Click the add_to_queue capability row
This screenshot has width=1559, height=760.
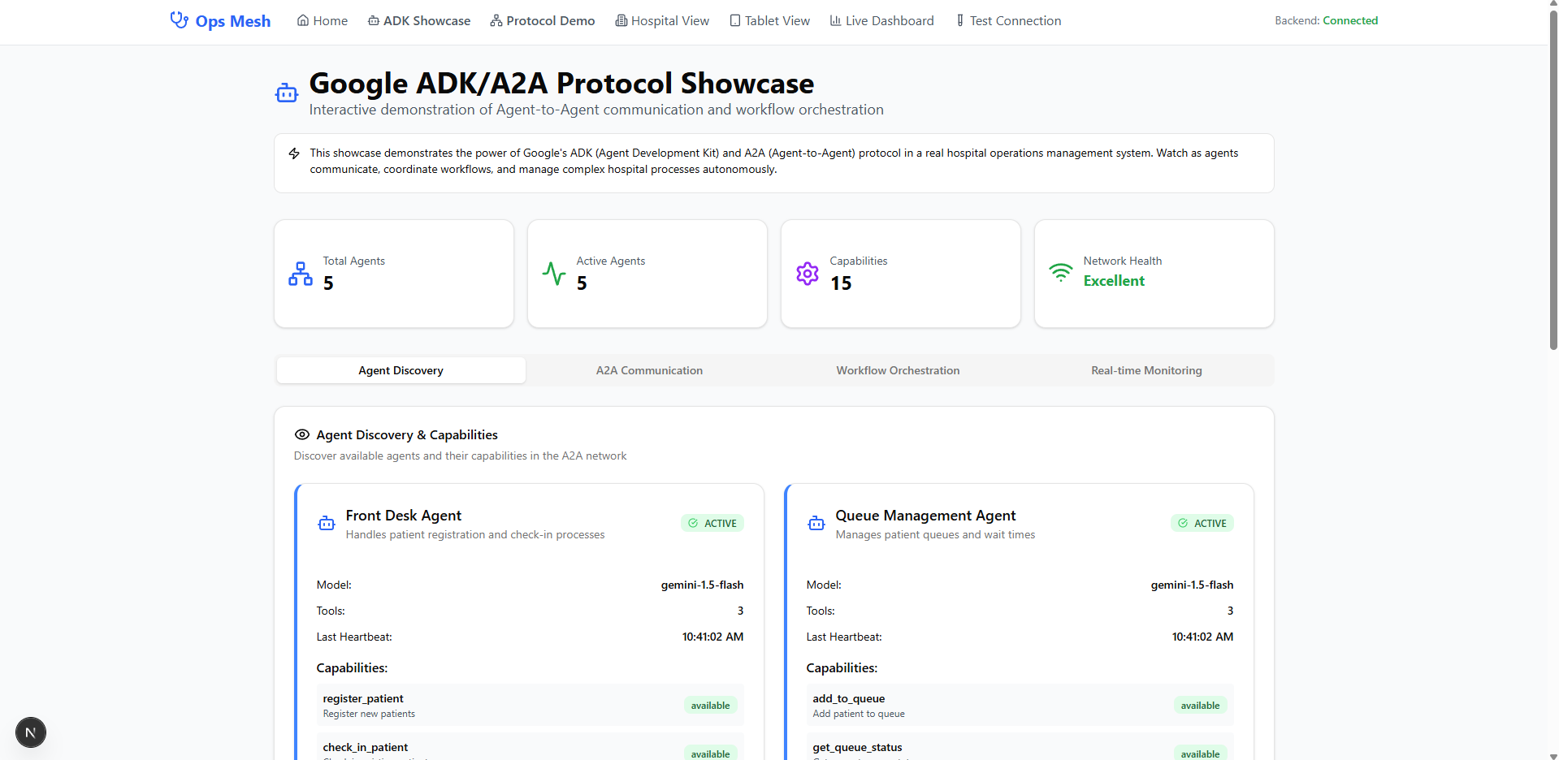click(1020, 705)
